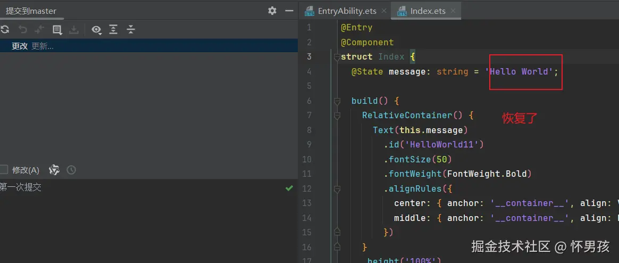Click the @State decorator on line 4
Image resolution: width=619 pixels, height=263 pixels.
(367, 71)
